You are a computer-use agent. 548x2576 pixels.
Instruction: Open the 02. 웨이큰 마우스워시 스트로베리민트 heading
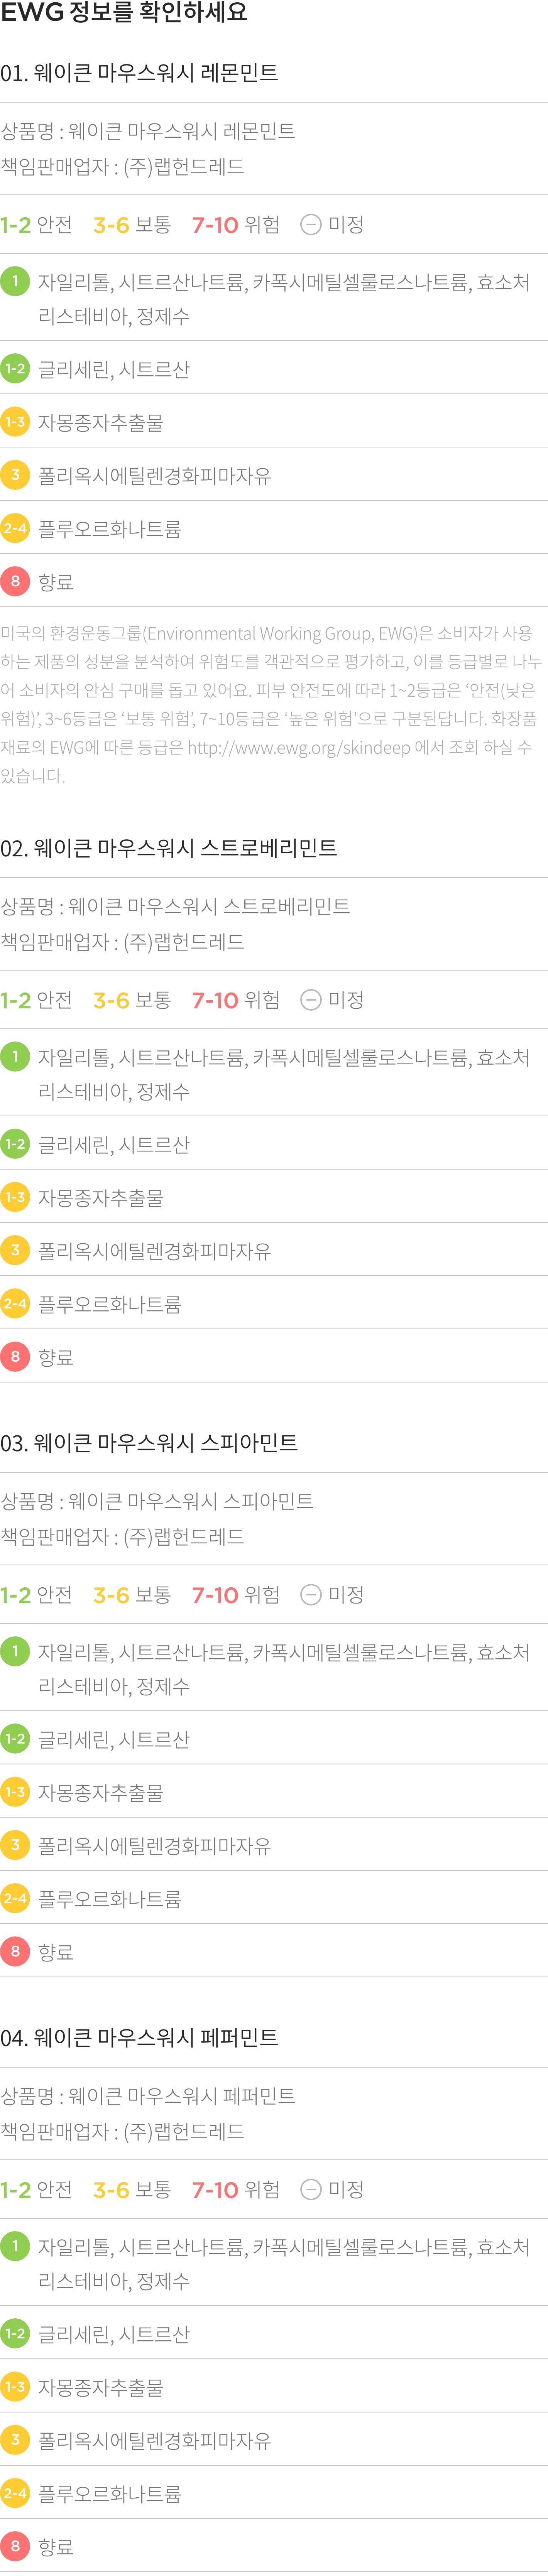tap(169, 848)
